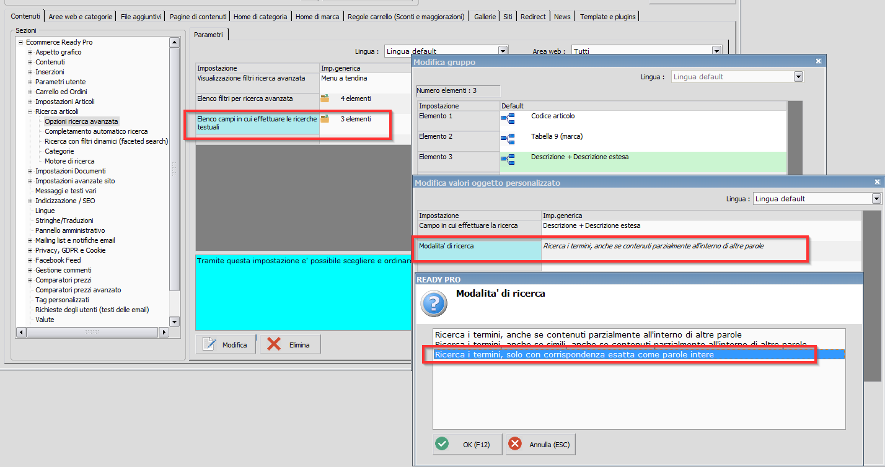Open the Stringhe/Traduzioni section
The image size is (885, 467).
(64, 220)
